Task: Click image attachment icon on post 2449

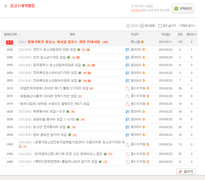Action: tap(105, 154)
